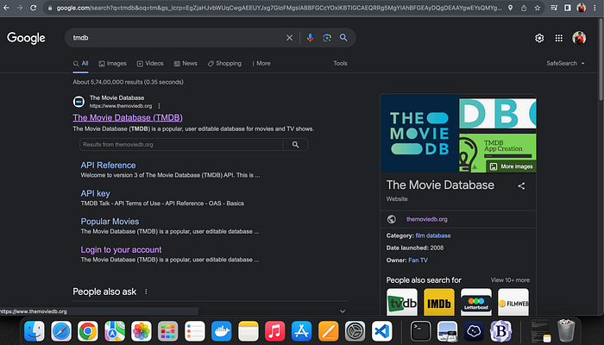Open Terminal from the dock

421,331
